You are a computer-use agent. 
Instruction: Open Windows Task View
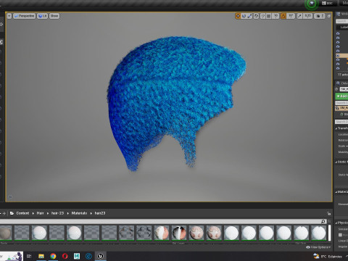pyautogui.click(x=29, y=256)
